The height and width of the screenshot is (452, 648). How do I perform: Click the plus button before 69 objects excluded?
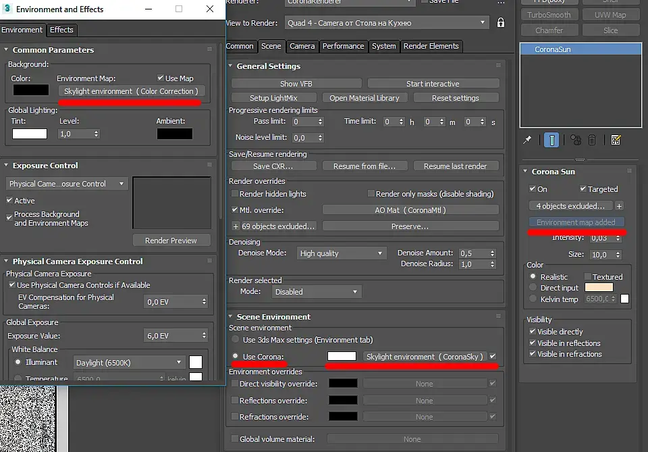(x=236, y=226)
